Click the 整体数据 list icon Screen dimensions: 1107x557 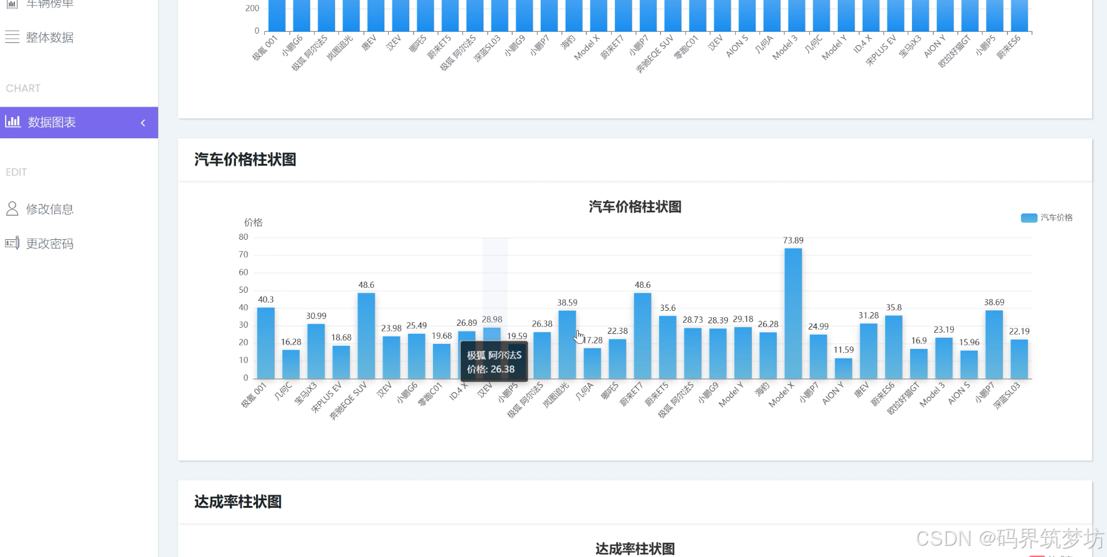(x=12, y=37)
